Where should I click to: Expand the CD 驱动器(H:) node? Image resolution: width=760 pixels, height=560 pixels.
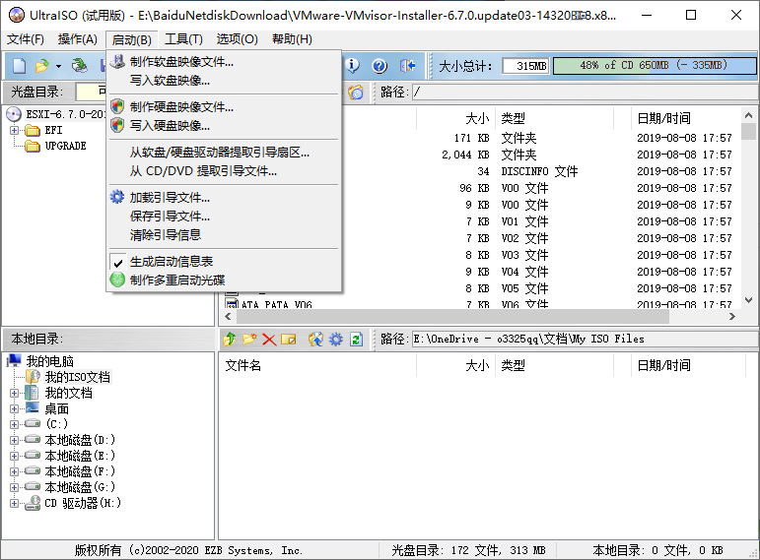coord(14,503)
